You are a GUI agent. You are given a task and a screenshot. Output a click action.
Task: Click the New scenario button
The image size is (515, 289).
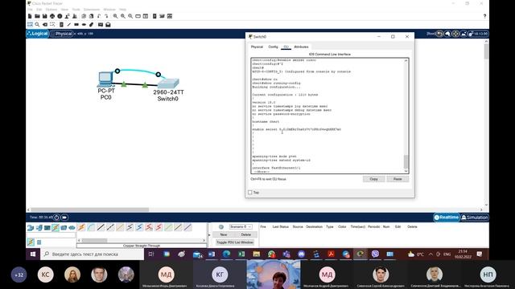(x=224, y=234)
